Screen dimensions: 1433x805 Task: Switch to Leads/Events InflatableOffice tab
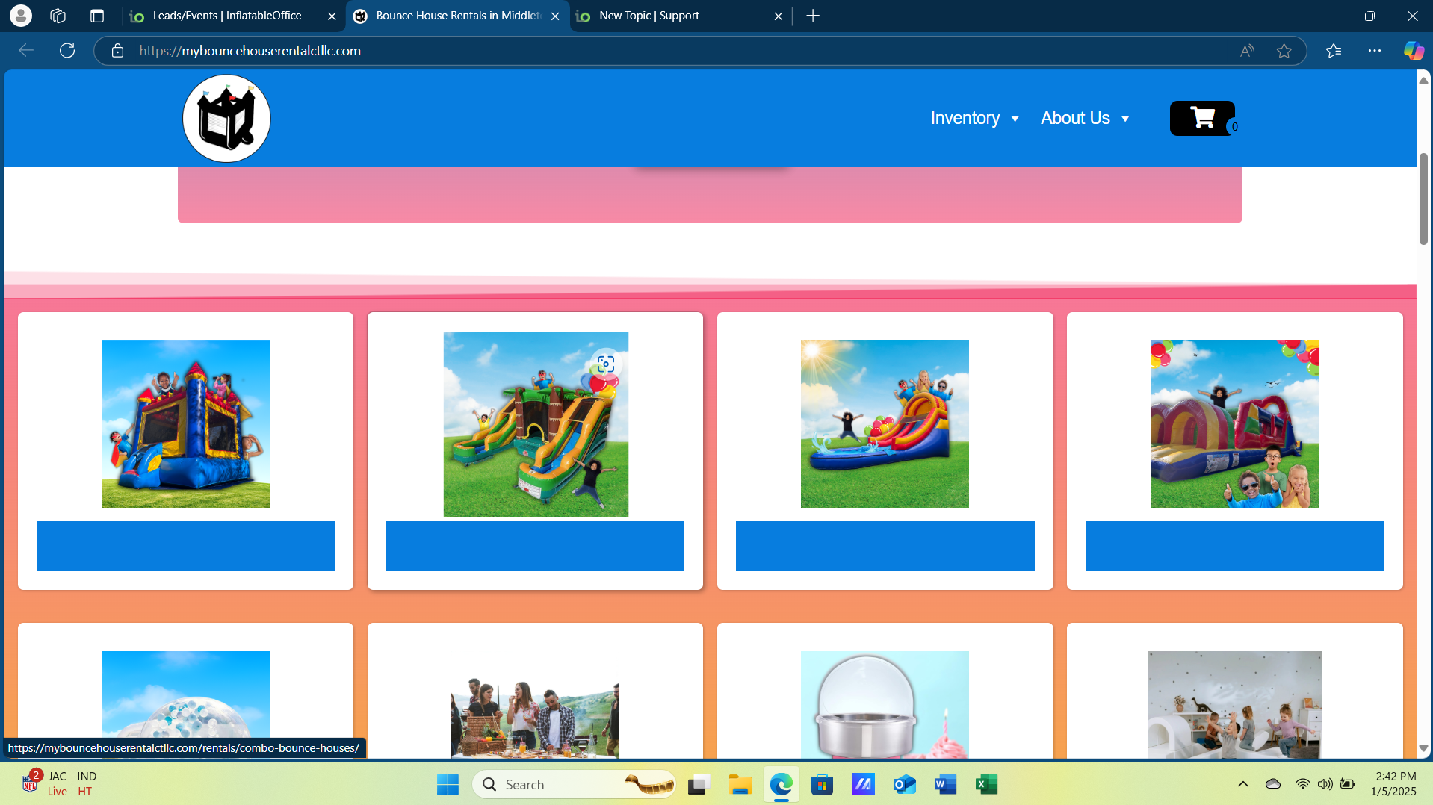coord(226,16)
